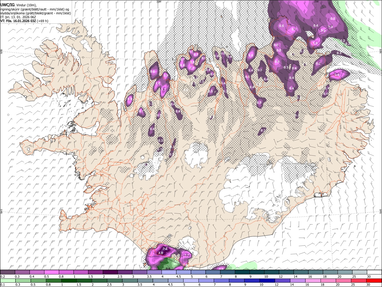Viewport: 382px width, 287px height.
Task: Select the rain scale swatch from 7 to 8
Action: click(x=221, y=280)
